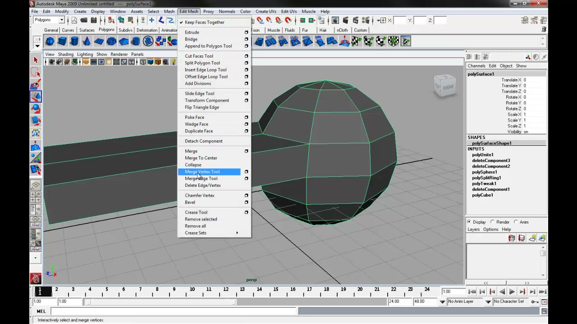Activate the Paint Selection tool
The image size is (577, 324).
36,84
